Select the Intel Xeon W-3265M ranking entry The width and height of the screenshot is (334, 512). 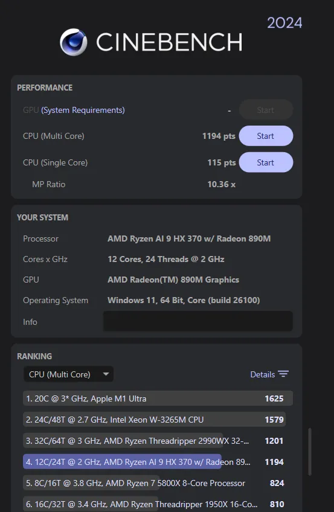coord(158,420)
